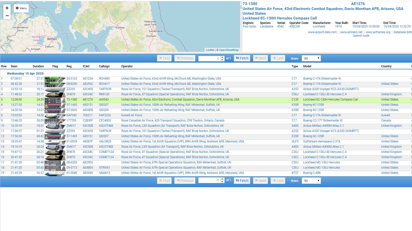Zoom in on the map
The height and width of the screenshot is (231, 412).
[x=7, y=8]
